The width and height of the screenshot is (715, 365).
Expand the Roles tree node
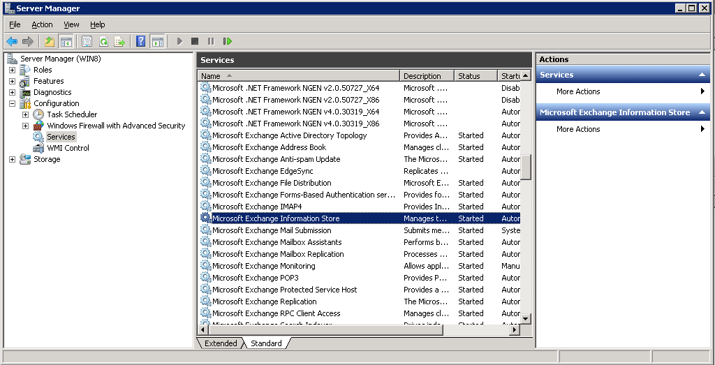point(12,70)
